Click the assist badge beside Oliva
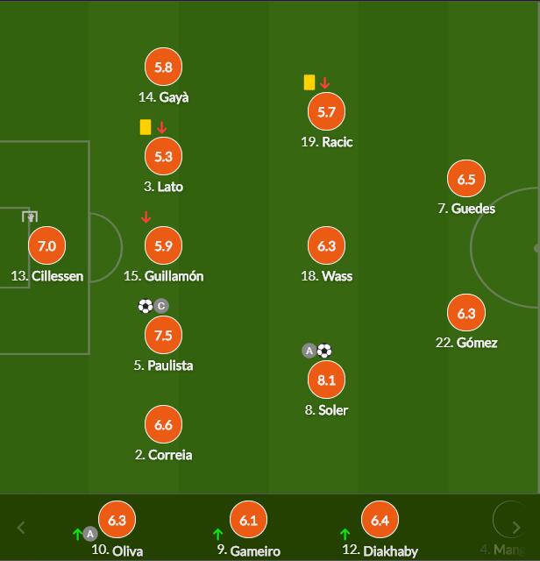 pyautogui.click(x=90, y=534)
